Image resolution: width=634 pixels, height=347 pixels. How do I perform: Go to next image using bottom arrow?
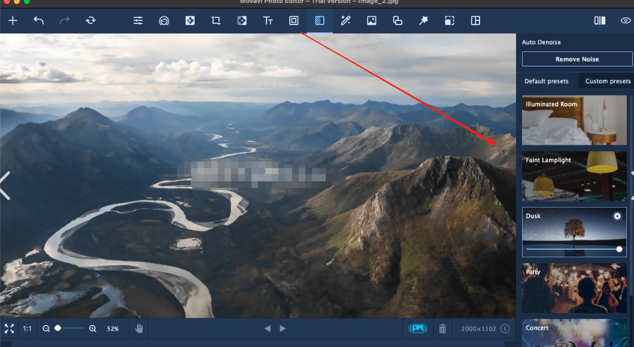(x=283, y=329)
